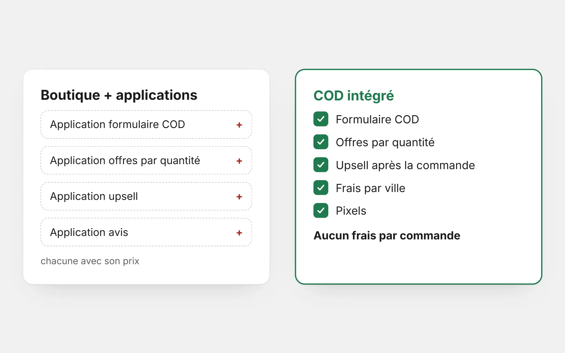Click the plus icon beside Application offres par quantité
Viewport: 565px width, 353px height.
tap(239, 161)
